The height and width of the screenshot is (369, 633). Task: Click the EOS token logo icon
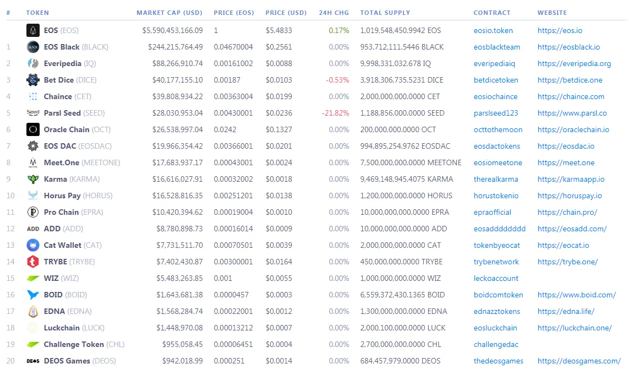(x=32, y=30)
